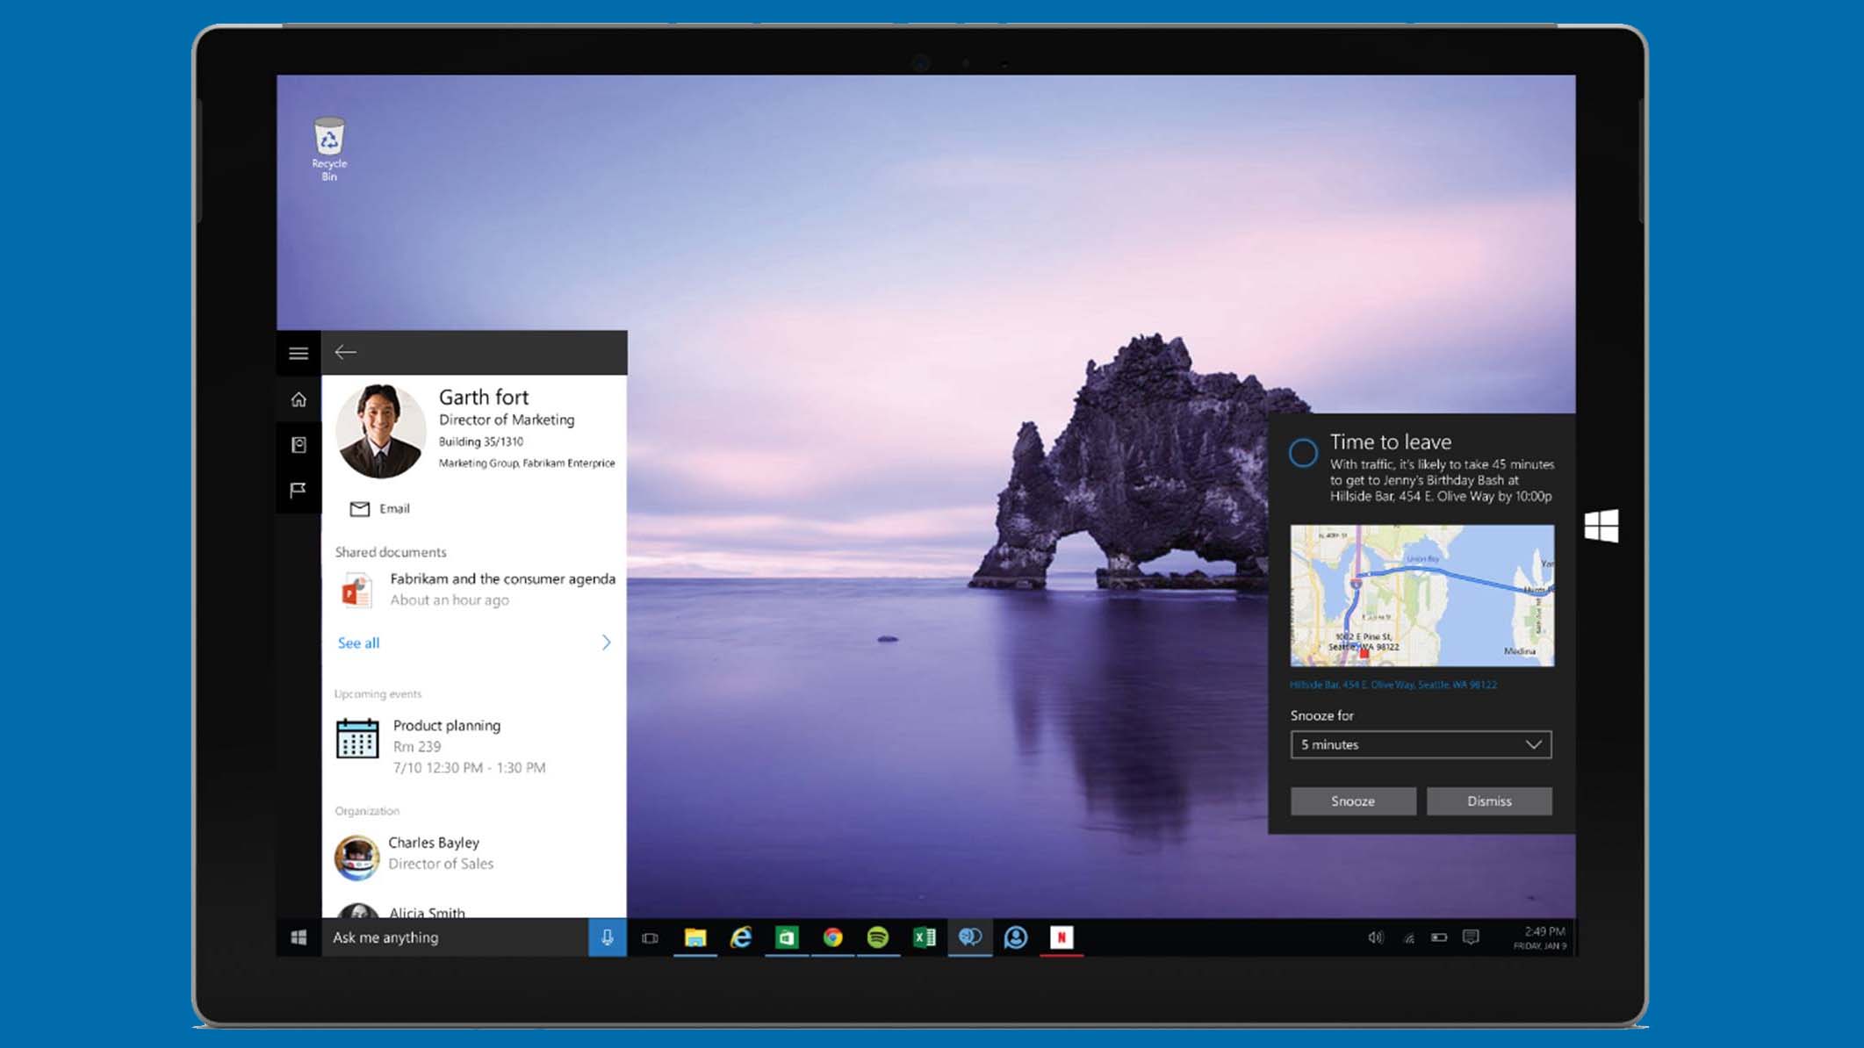Click Garth Fort email contact icon
This screenshot has width=1864, height=1048.
click(x=357, y=508)
